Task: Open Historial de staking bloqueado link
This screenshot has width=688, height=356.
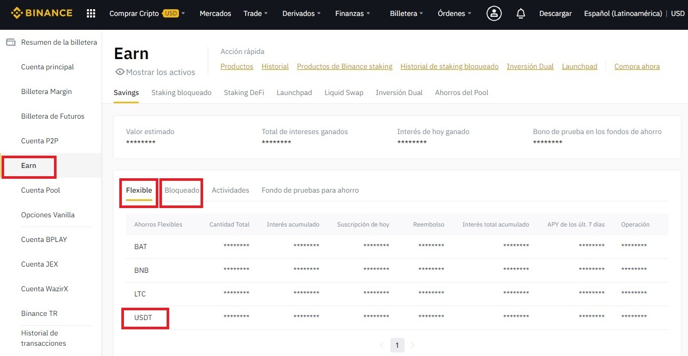Action: (449, 66)
